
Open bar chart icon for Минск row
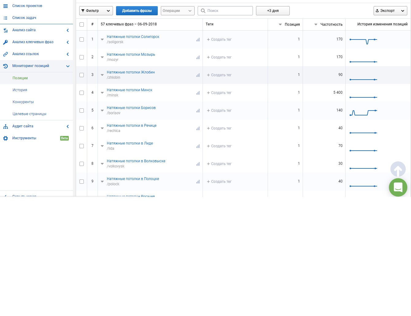(198, 93)
